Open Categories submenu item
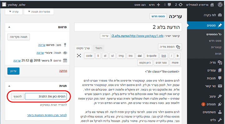Image resolution: width=225 pixels, height=124 pixels. [x=216, y=47]
